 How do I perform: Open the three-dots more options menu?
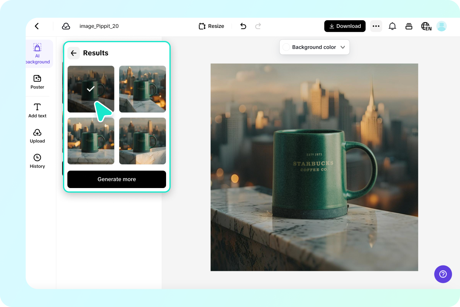(x=376, y=26)
